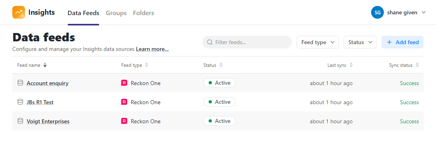Click into the Filter feeds search field
Screen dimensions: 436x165
[x=247, y=42]
